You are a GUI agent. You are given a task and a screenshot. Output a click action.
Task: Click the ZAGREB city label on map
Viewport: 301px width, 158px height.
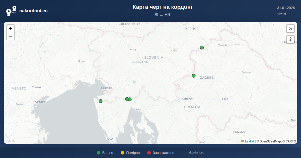point(207,78)
